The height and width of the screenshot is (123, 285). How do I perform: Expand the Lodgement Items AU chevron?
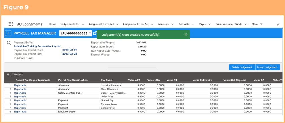(117, 24)
